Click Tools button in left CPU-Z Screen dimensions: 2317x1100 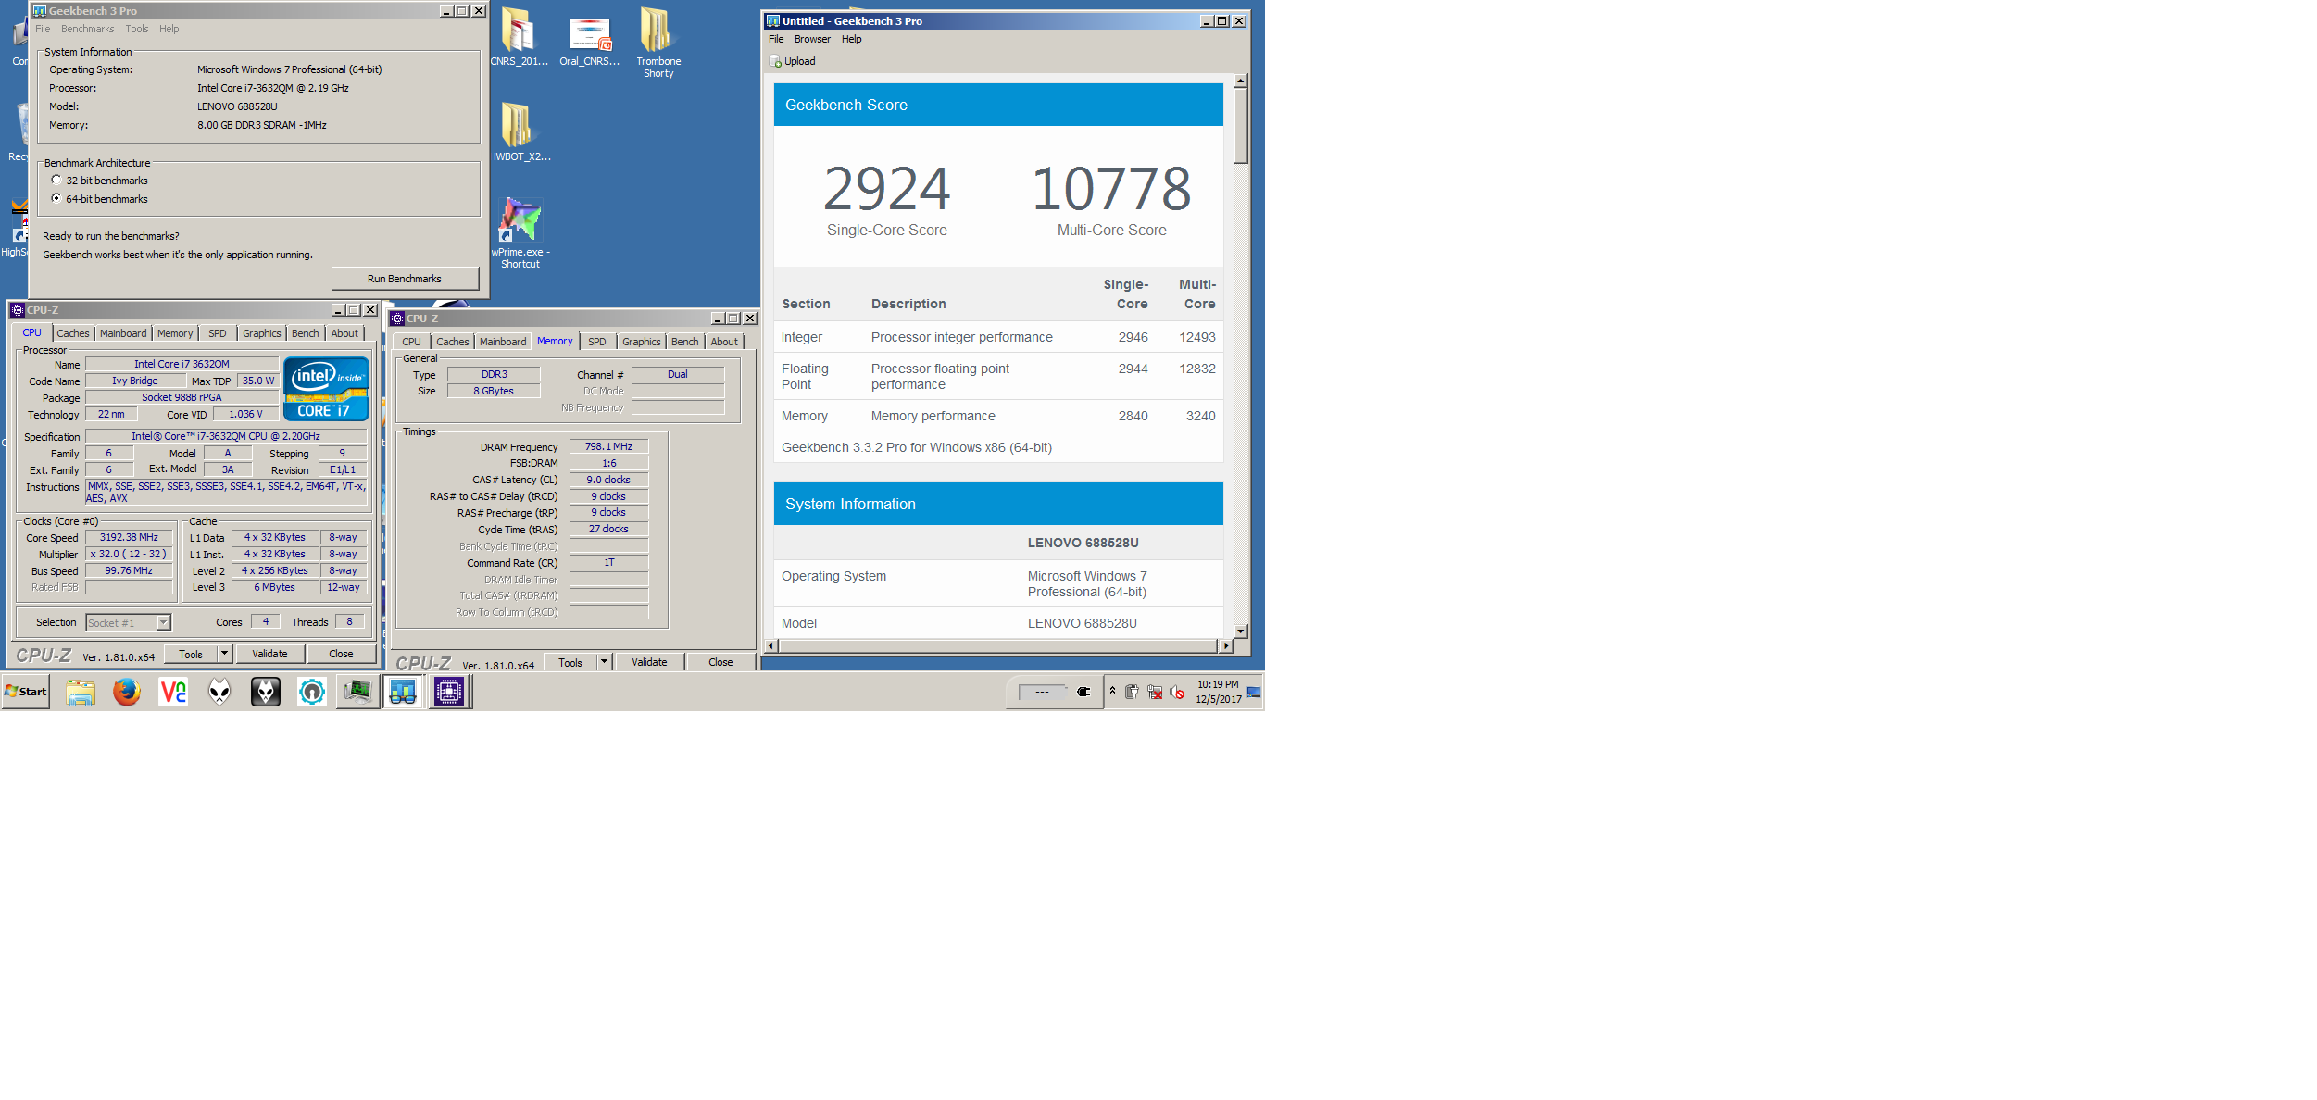(191, 654)
